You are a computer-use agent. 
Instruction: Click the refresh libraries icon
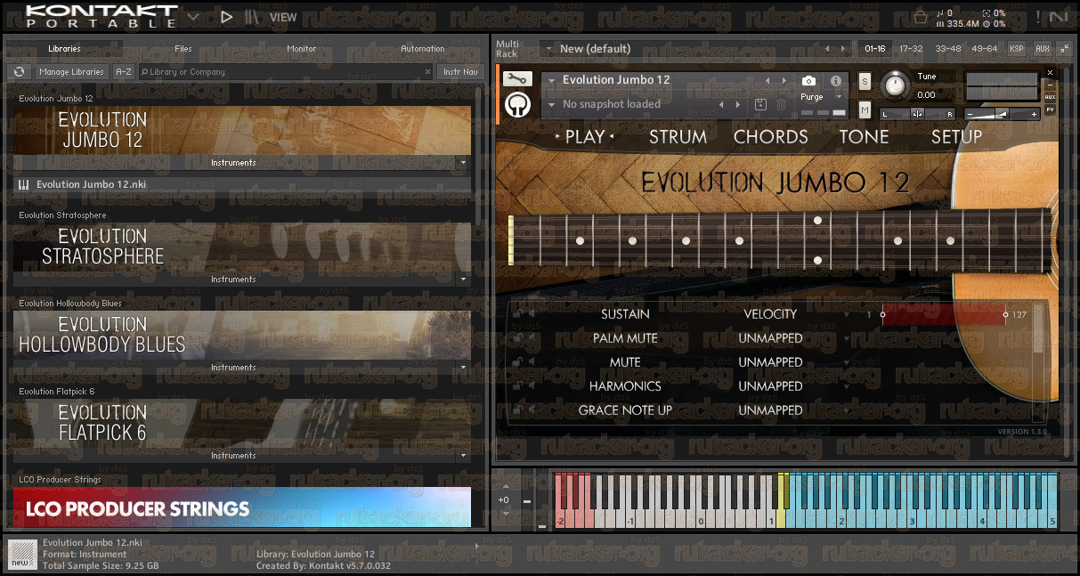pos(19,72)
